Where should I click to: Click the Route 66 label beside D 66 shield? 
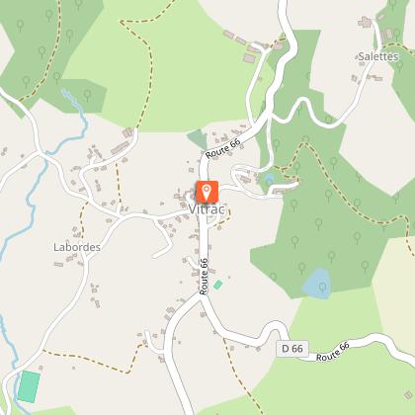333,352
